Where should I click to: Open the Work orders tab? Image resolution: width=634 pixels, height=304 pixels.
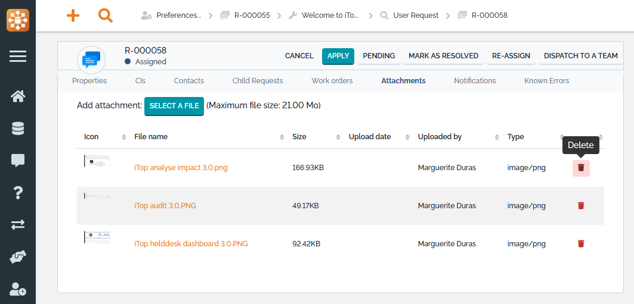332,81
